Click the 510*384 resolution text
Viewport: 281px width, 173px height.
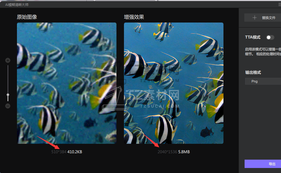point(59,152)
